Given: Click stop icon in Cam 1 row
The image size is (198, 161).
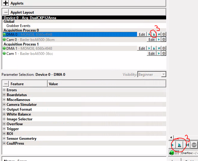Looking at the screenshot, I should tap(164, 54).
